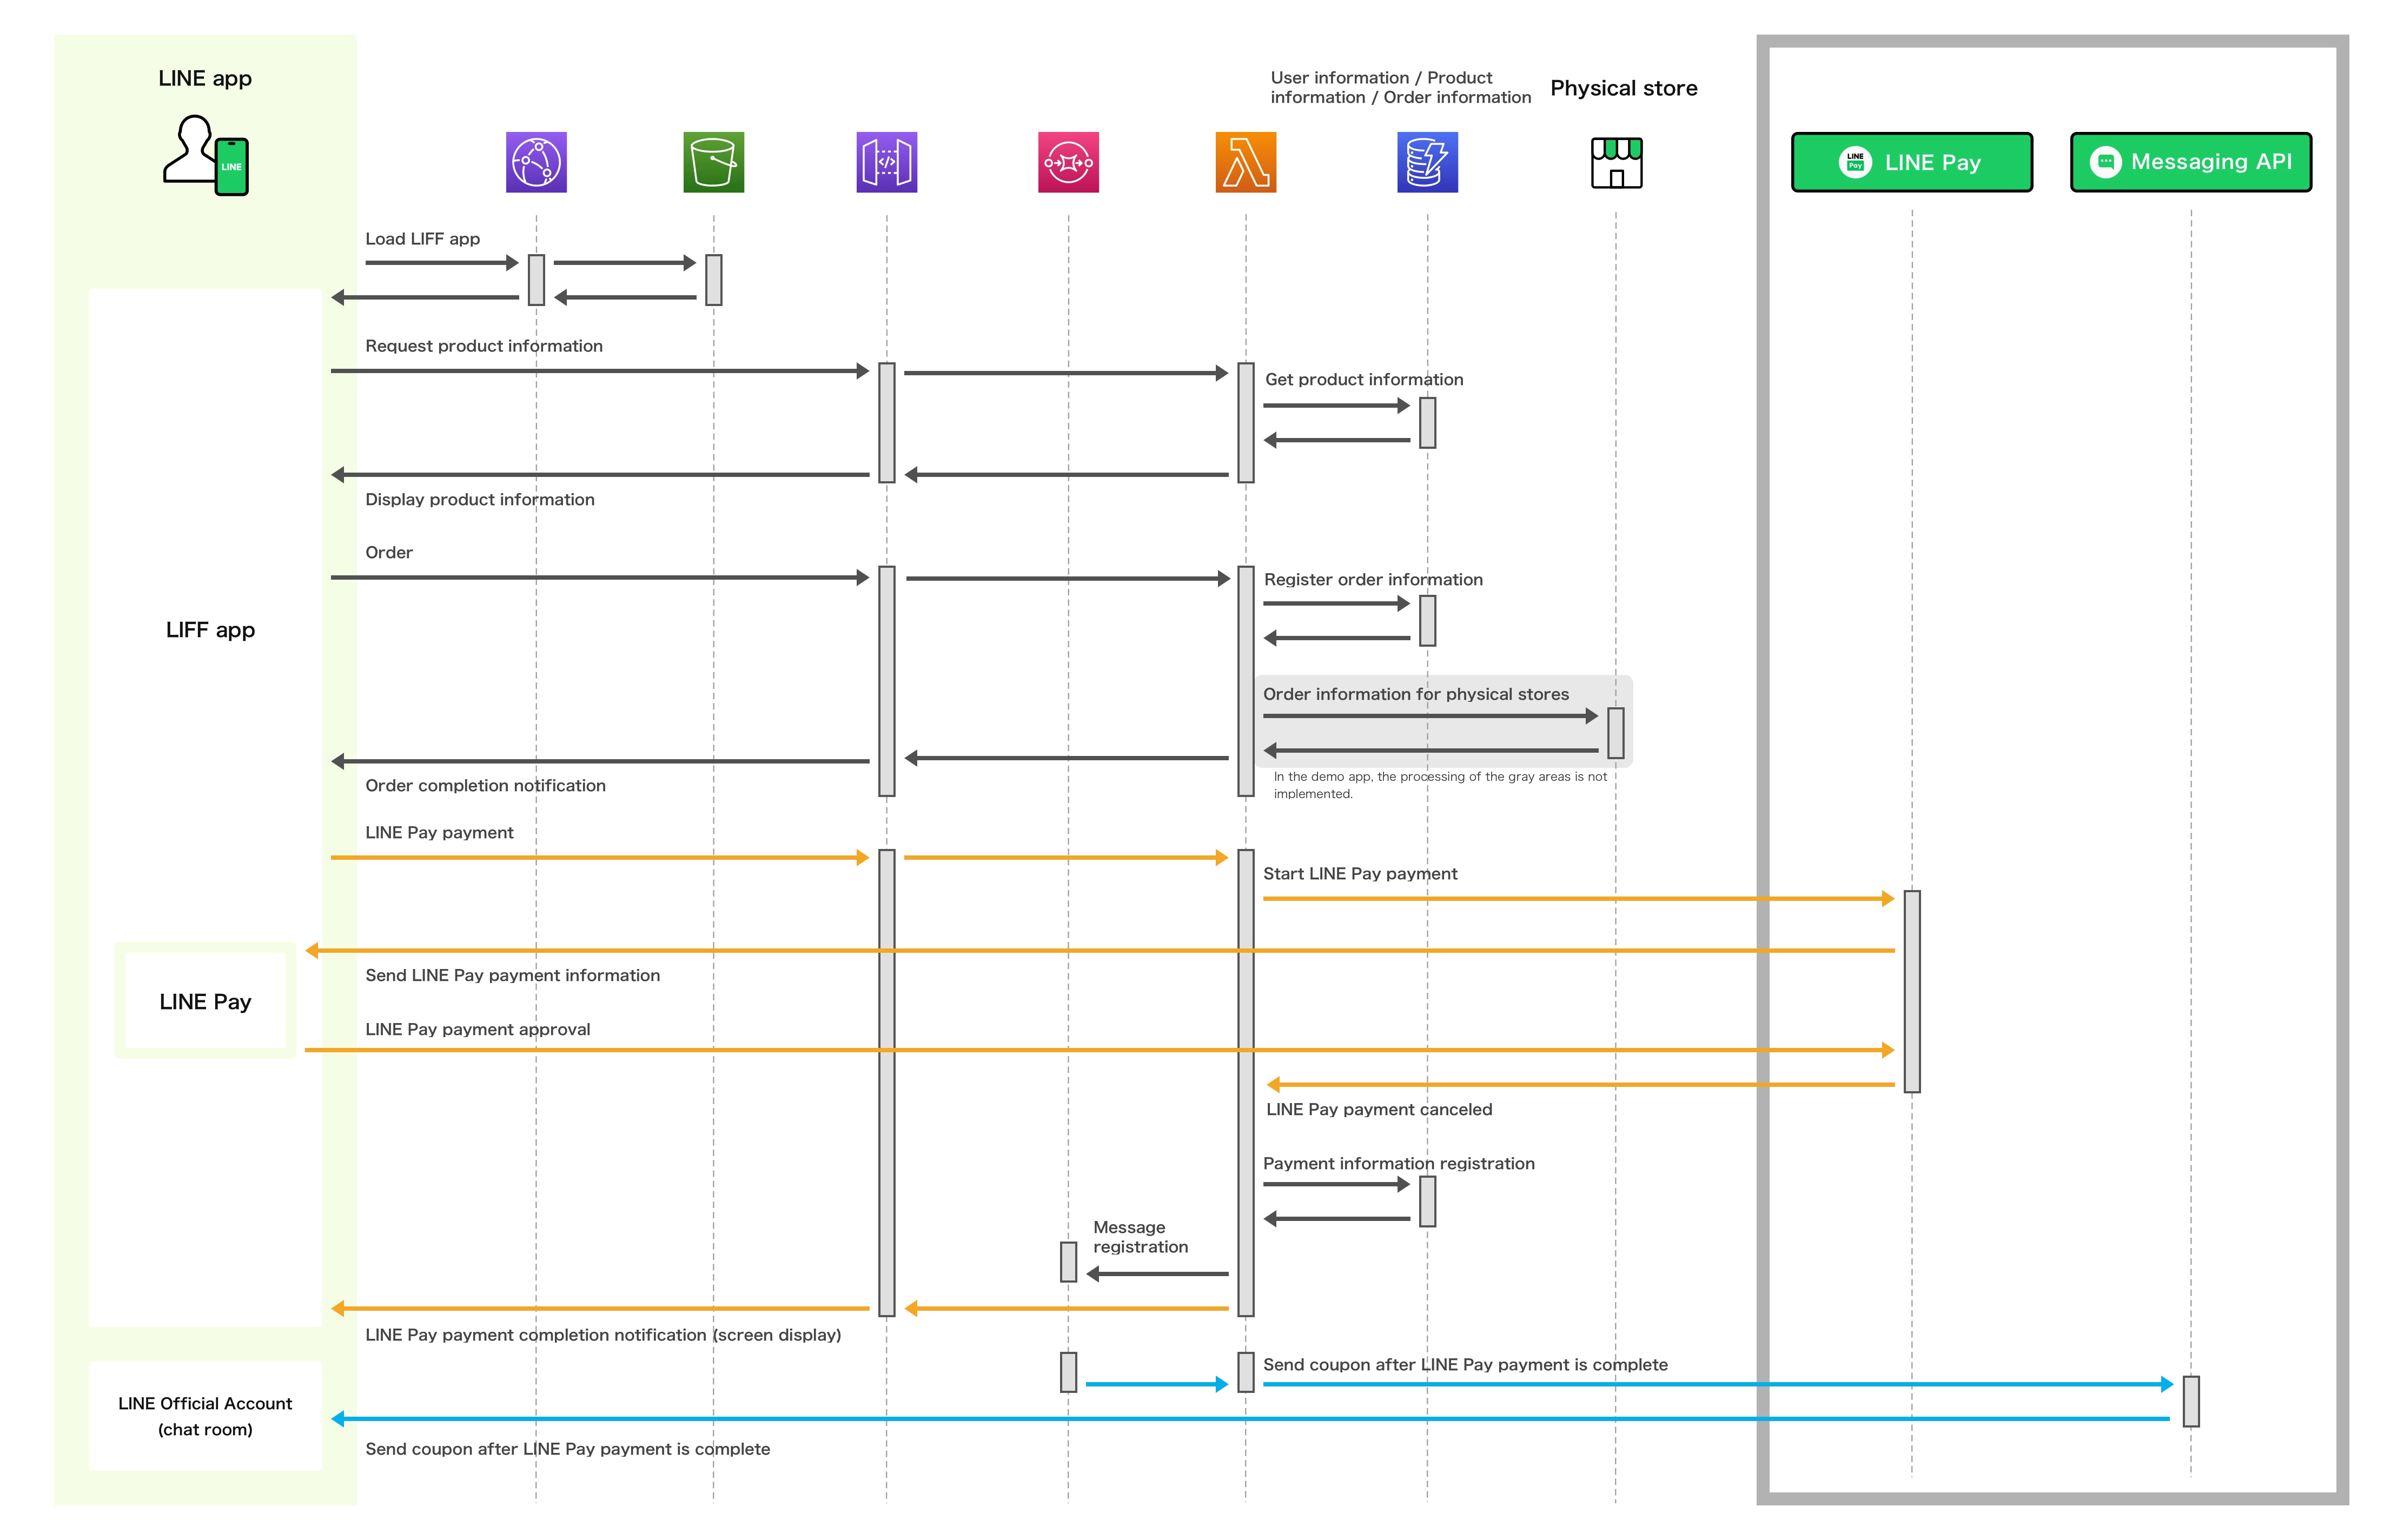Click the blue DynamoDB database icon
Viewport: 2384px width, 1540px height.
[1427, 162]
